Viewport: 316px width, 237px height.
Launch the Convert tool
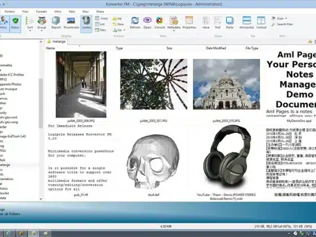[x=160, y=23]
